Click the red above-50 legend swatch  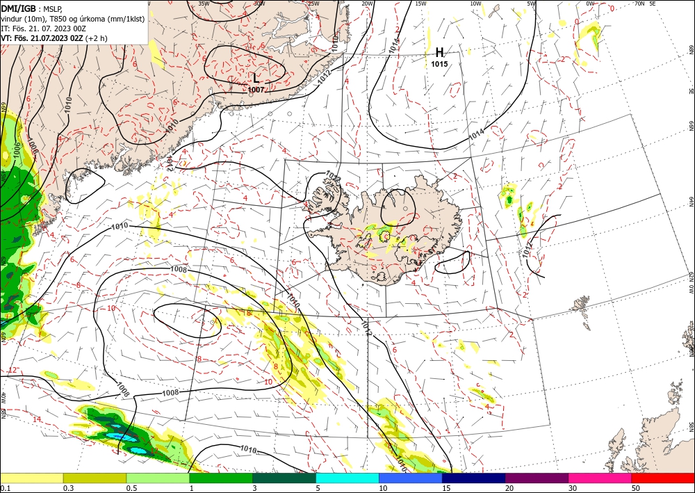(663, 478)
